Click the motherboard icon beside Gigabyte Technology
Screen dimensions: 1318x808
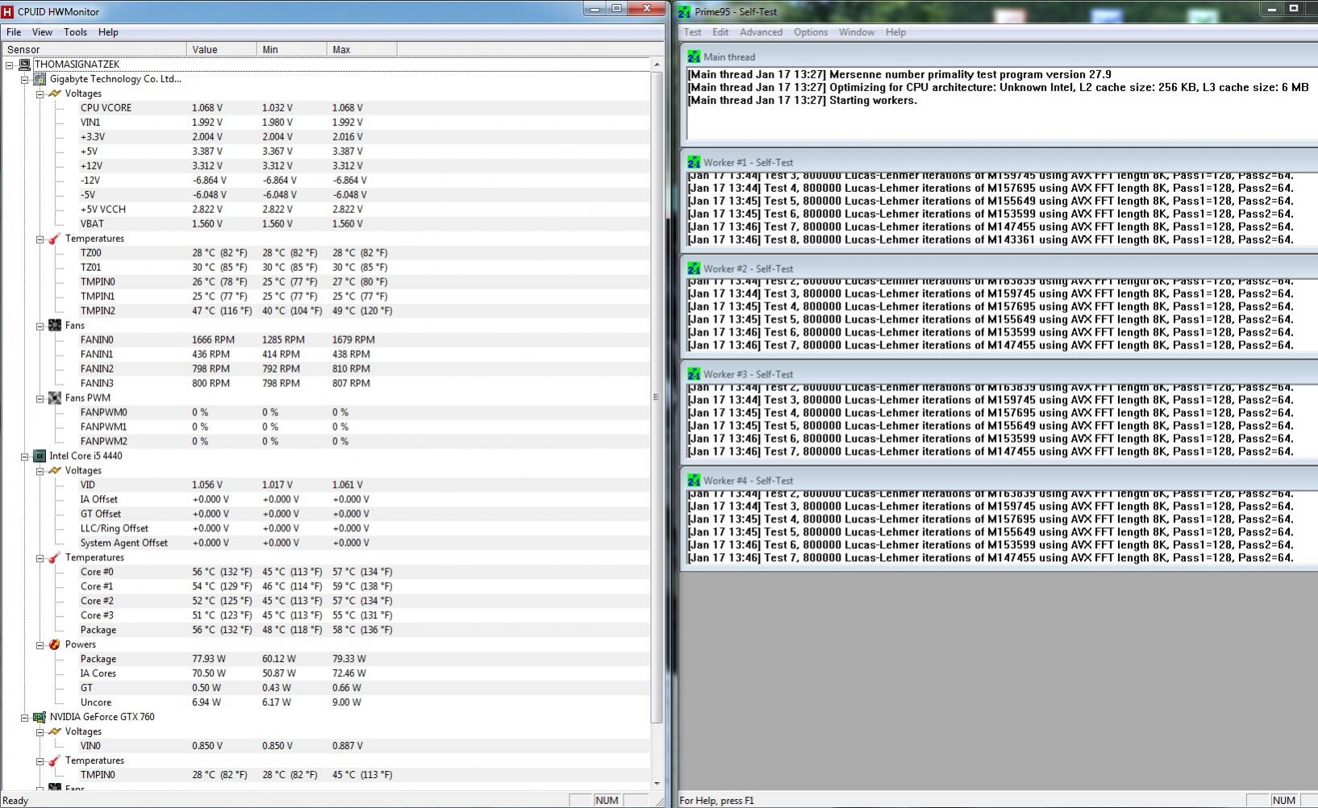[40, 79]
